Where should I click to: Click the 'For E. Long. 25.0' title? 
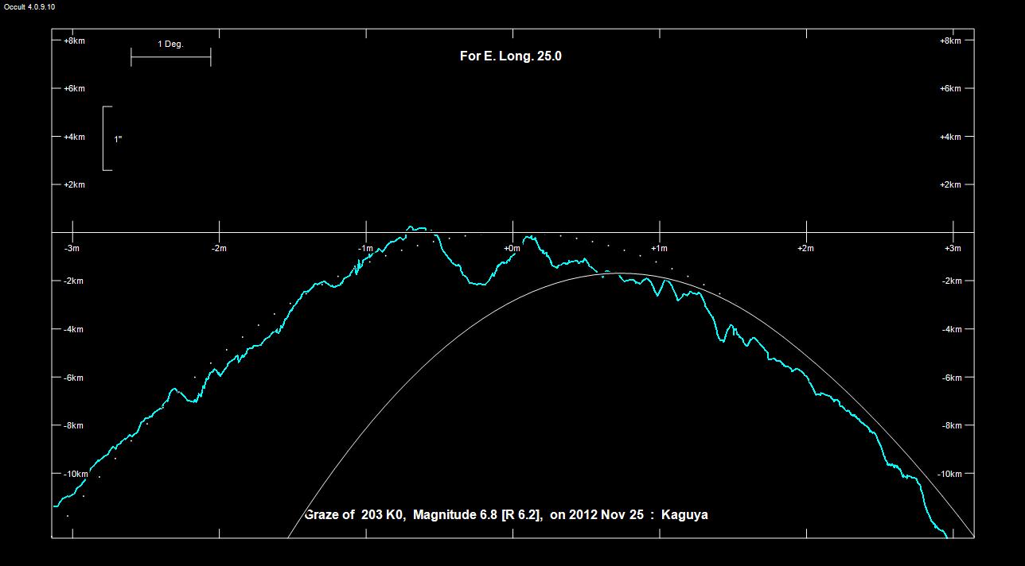click(510, 56)
